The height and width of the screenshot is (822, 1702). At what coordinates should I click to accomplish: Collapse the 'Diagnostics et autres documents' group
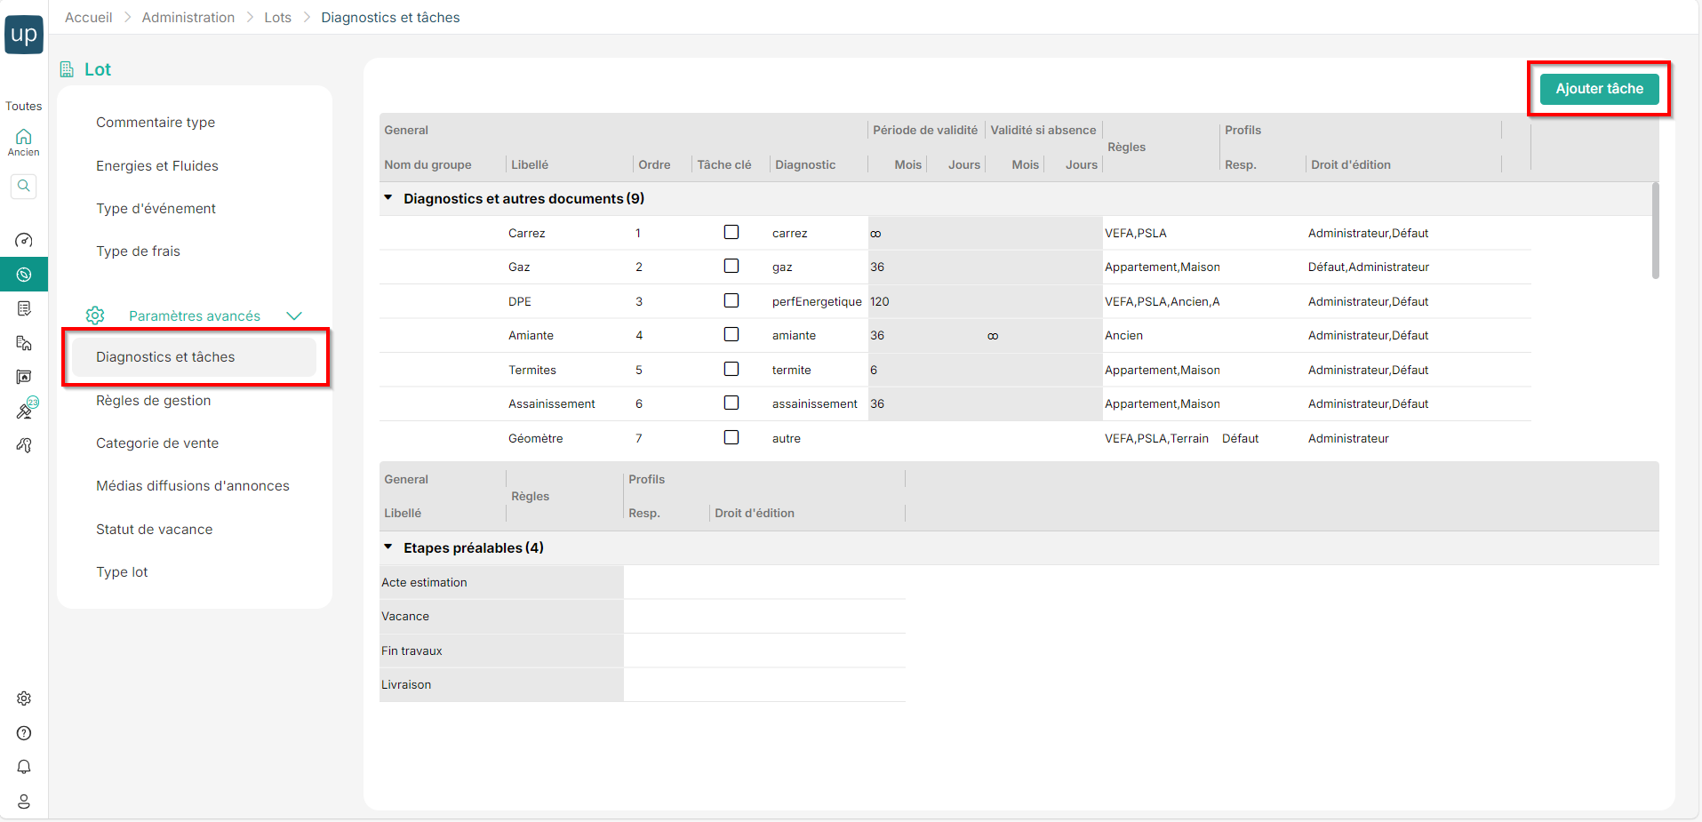[388, 198]
